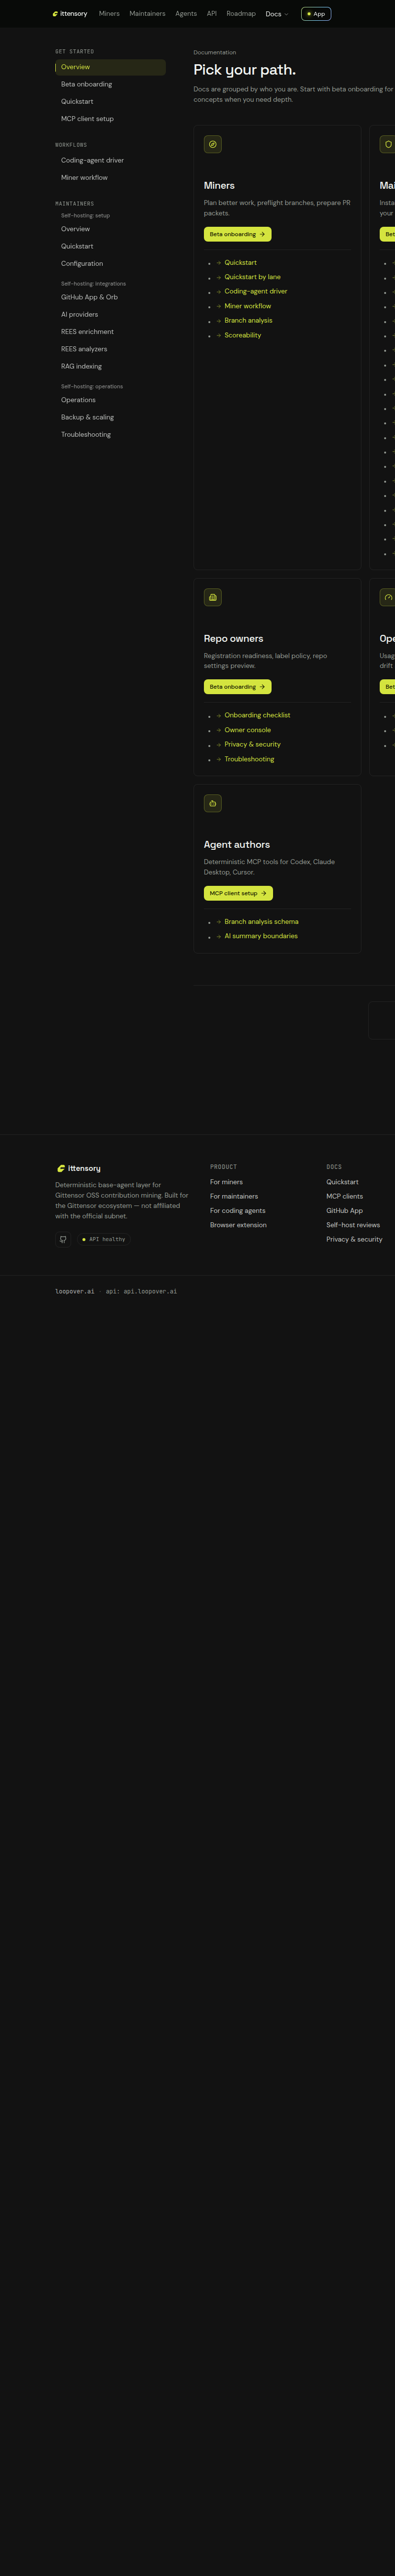This screenshot has width=395, height=2576.
Task: Open the Browser extension footer link
Action: pos(238,1225)
